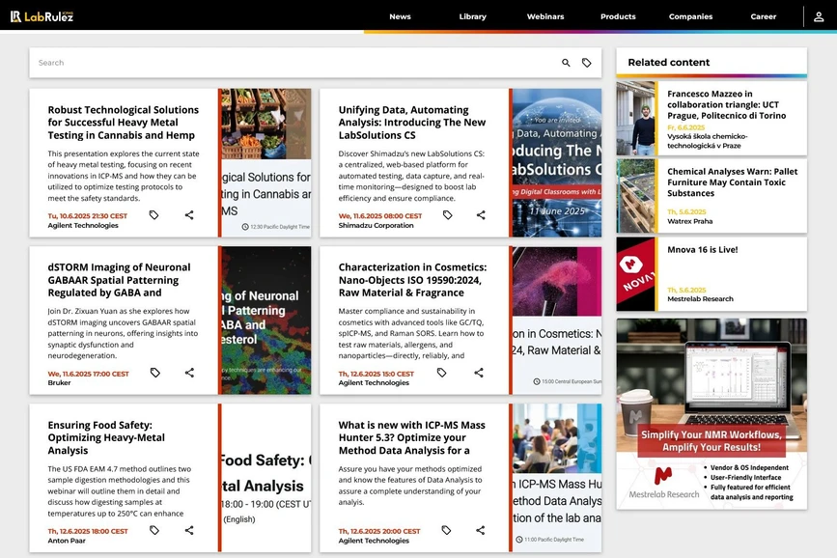837x558 pixels.
Task: Go to Webinars section
Action: [545, 16]
